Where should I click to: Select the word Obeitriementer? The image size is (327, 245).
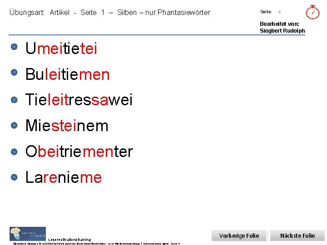click(79, 152)
